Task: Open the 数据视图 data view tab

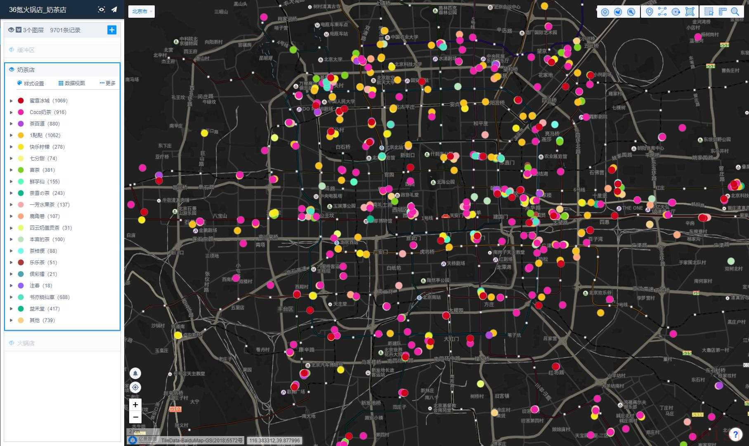Action: click(x=71, y=83)
